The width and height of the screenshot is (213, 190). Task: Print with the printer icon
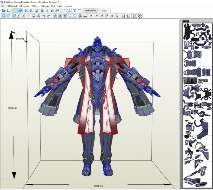pos(85,16)
